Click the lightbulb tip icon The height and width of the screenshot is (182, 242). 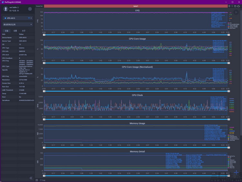pyautogui.click(x=232, y=6)
